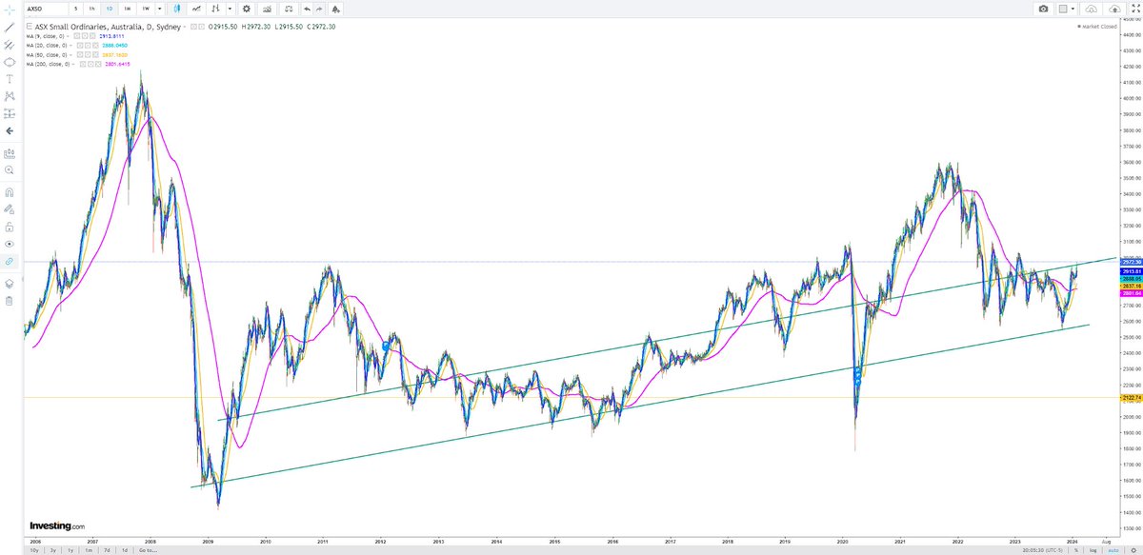Select the 3y time range
This screenshot has width=1143, height=555.
coord(52,549)
